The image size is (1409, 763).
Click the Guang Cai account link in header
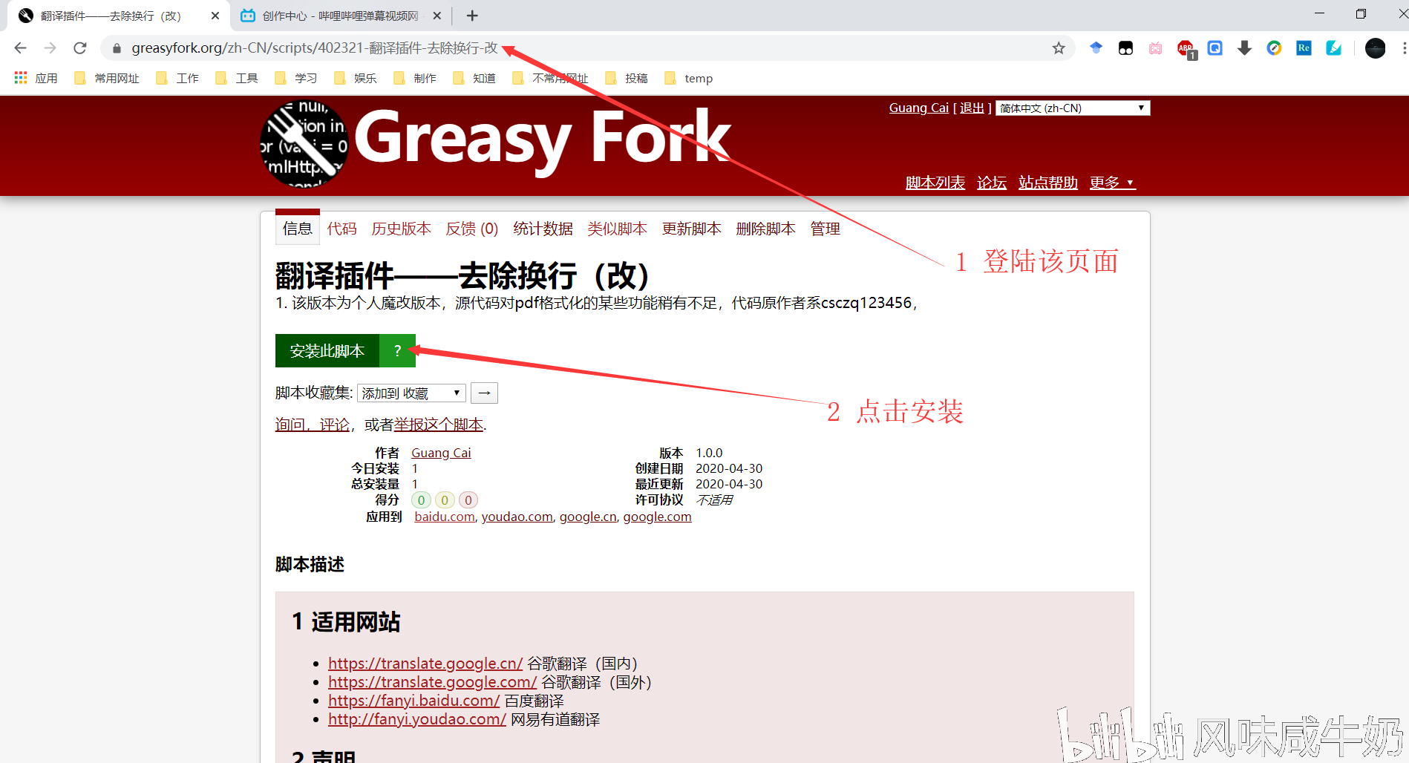click(919, 108)
